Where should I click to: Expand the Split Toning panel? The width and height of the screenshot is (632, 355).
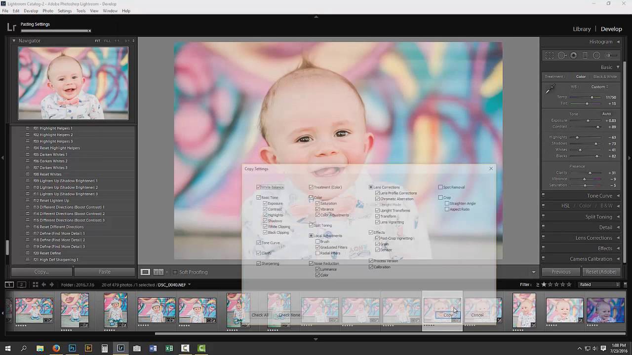[618, 217]
